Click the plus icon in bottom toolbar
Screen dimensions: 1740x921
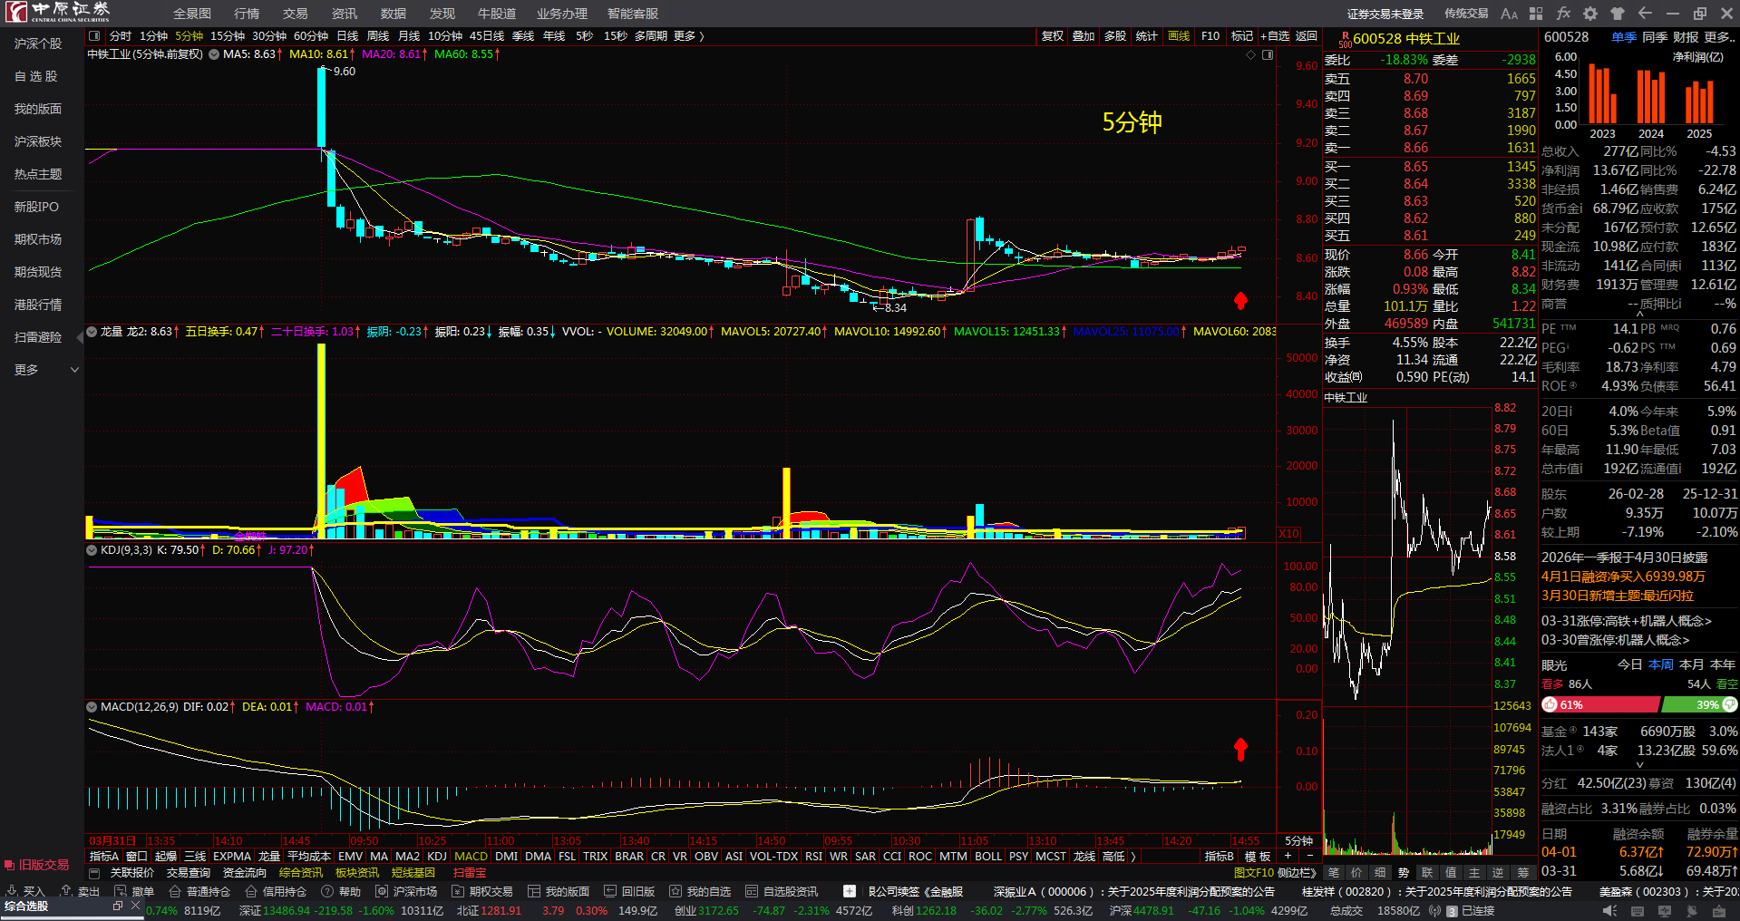click(x=850, y=891)
